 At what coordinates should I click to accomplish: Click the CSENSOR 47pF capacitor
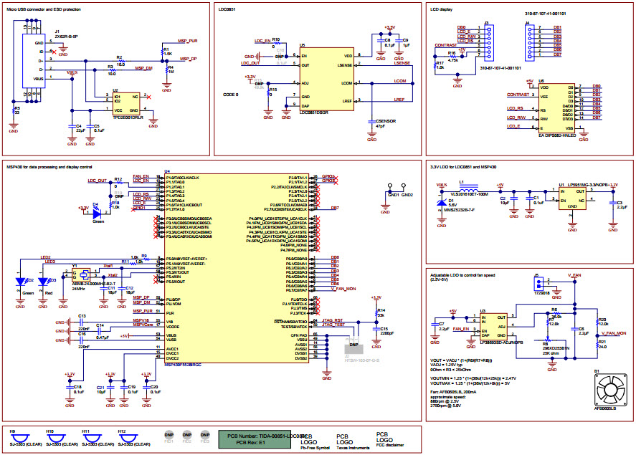click(377, 123)
